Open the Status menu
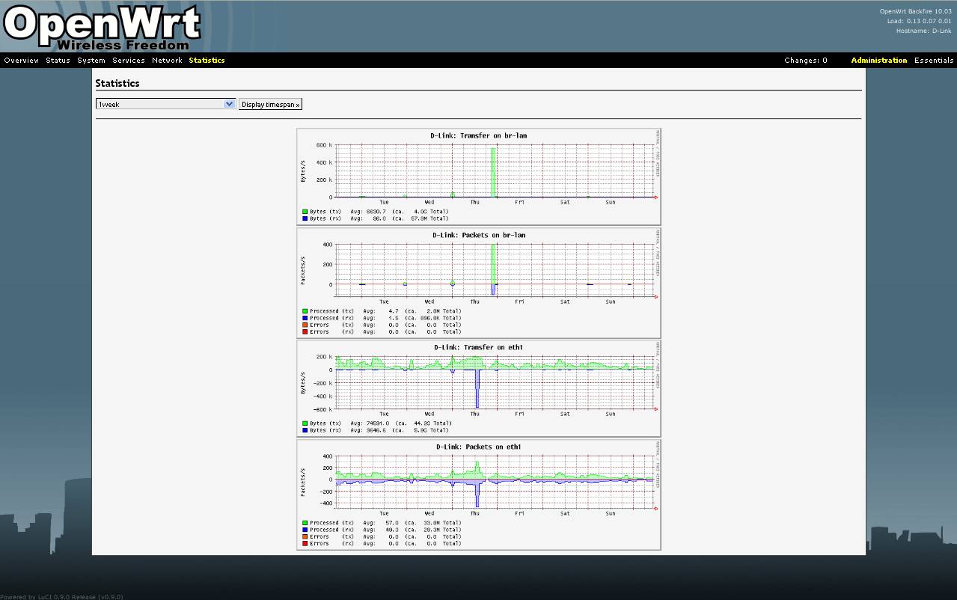Viewport: 957px width, 600px height. pos(58,61)
